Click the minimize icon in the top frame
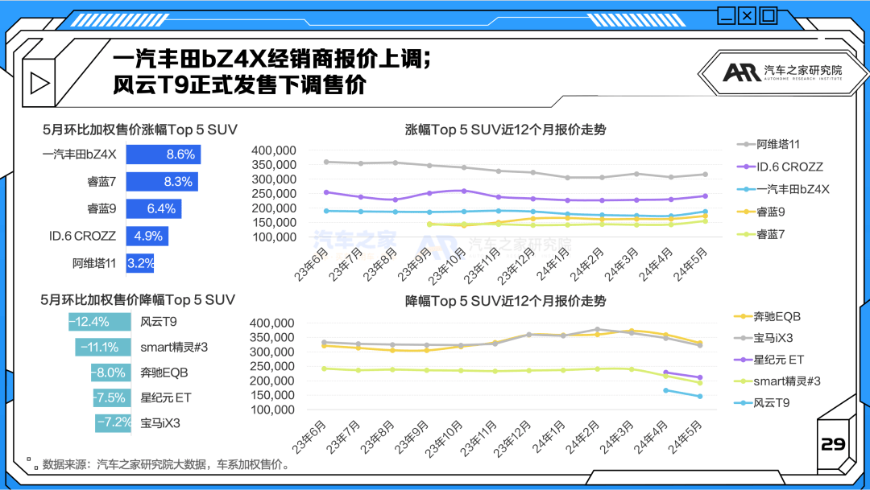870x490 pixels. [727, 15]
